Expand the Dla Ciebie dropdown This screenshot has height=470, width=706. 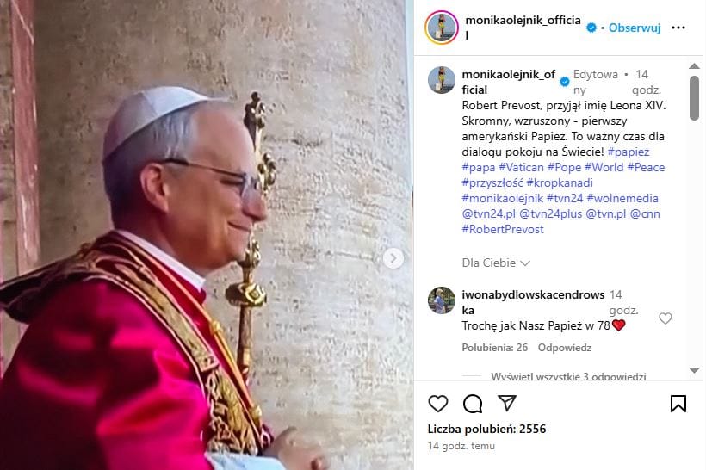[496, 263]
